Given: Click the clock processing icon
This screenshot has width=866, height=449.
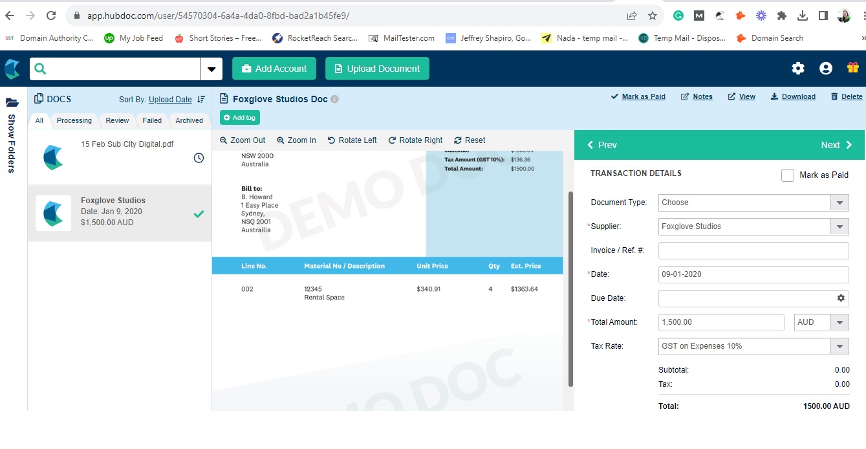Looking at the screenshot, I should (x=199, y=158).
